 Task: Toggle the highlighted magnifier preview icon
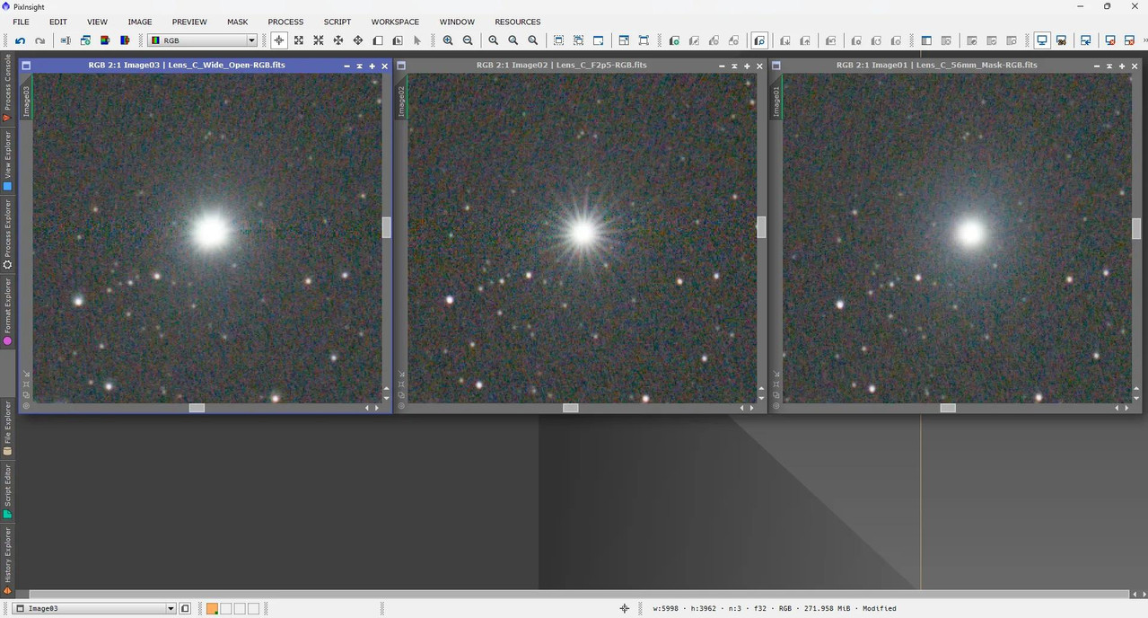click(759, 40)
